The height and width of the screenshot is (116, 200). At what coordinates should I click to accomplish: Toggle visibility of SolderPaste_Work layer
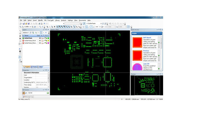pos(23,40)
